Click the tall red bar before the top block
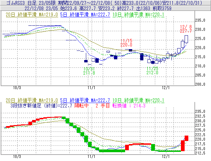211x161 pixels. pos(183,146)
